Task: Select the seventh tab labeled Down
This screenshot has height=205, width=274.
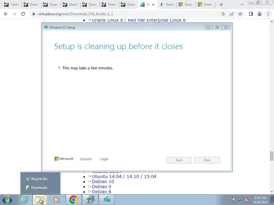Action: point(128,5)
